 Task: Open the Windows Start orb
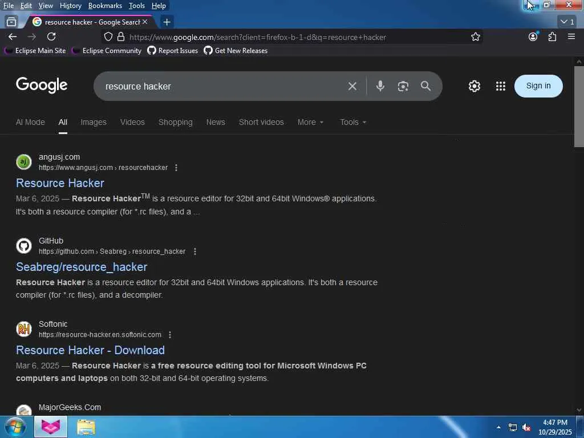[x=15, y=427]
